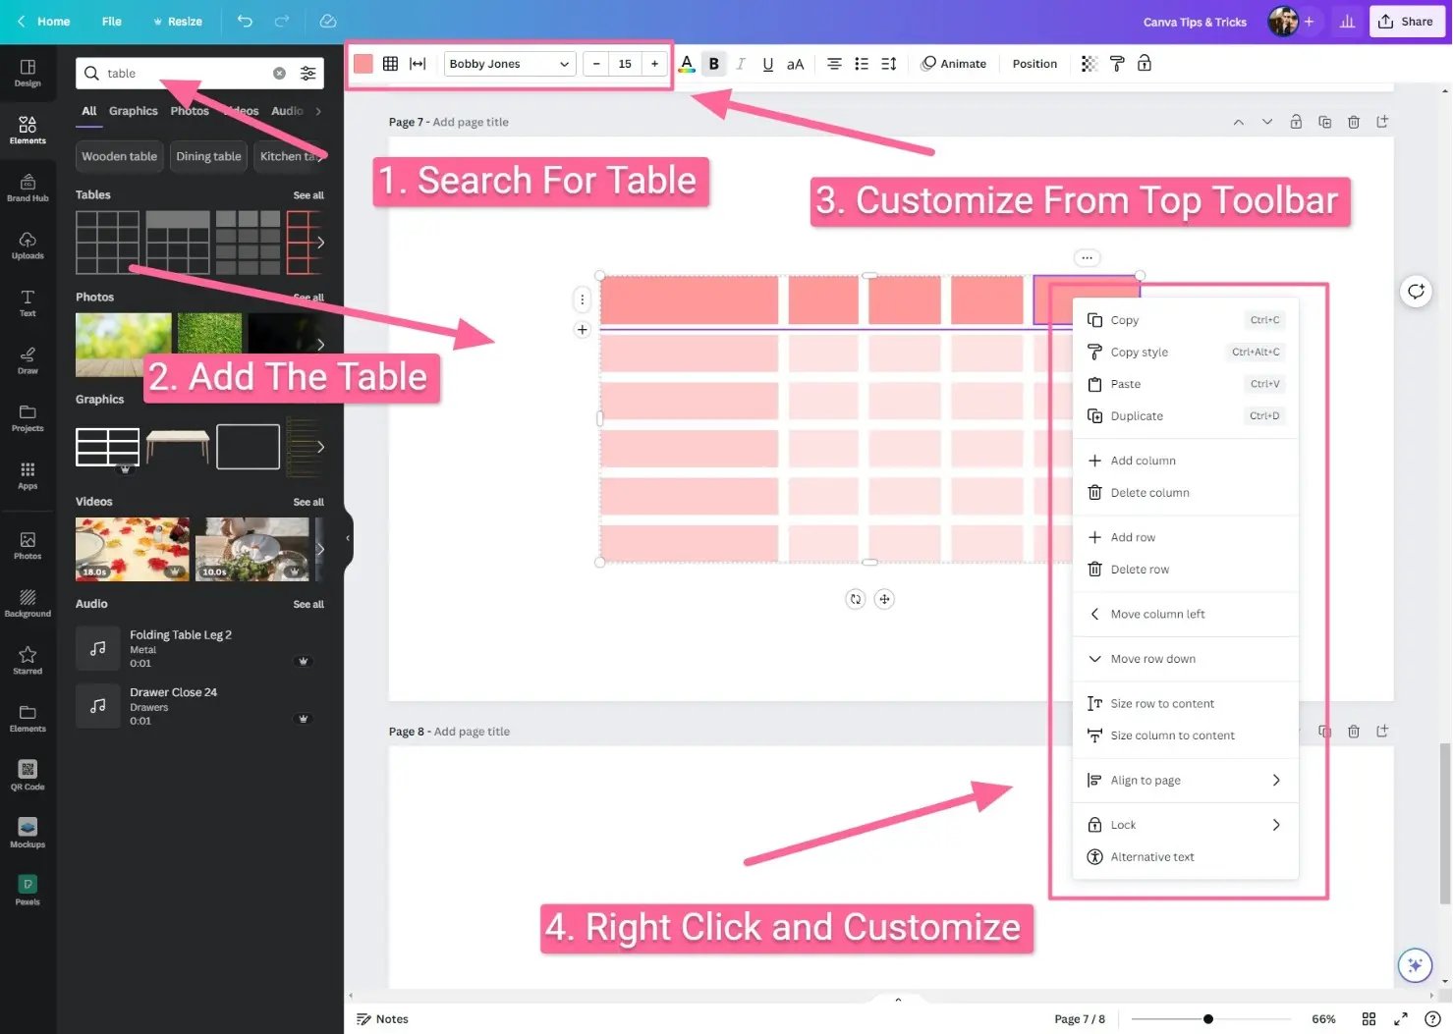Screen dimensions: 1453x1034
Task: Open search filter options
Action: [307, 73]
